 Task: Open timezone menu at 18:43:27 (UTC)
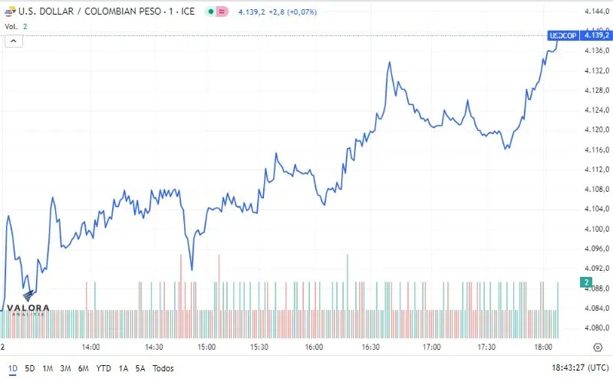(580, 368)
